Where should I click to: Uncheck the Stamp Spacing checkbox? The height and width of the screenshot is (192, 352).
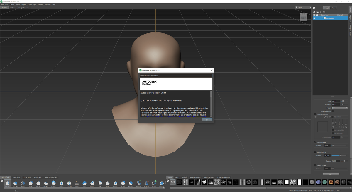tap(315, 142)
